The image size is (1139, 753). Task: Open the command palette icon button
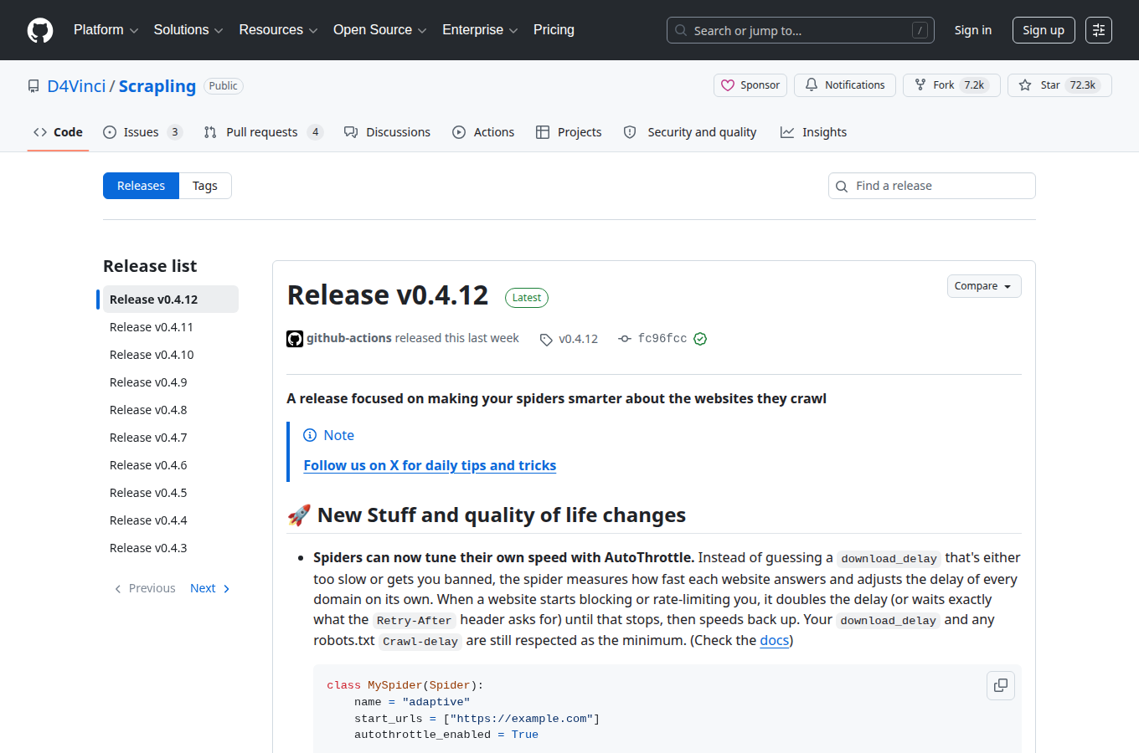(x=1099, y=30)
